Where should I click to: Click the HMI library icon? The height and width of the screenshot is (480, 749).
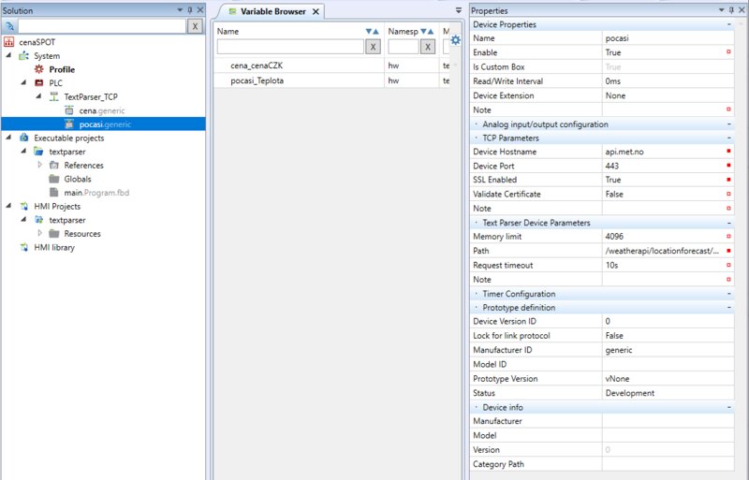24,248
